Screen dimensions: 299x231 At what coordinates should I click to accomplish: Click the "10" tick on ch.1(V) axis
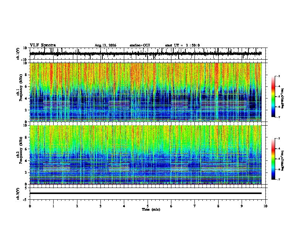(25, 48)
